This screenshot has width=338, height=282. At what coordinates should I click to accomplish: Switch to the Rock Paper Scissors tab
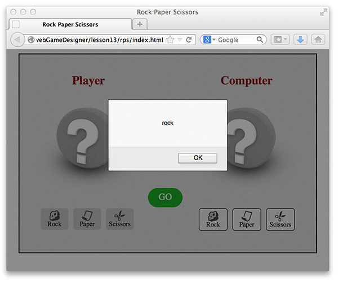70,24
